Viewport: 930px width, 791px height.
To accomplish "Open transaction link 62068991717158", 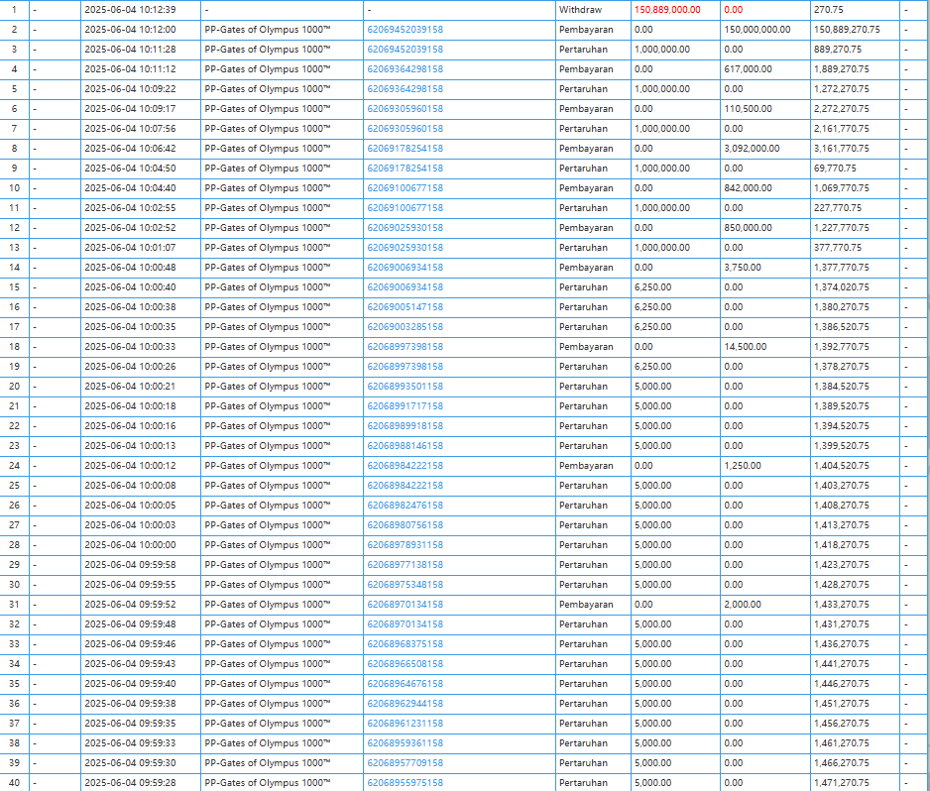I will coord(406,406).
